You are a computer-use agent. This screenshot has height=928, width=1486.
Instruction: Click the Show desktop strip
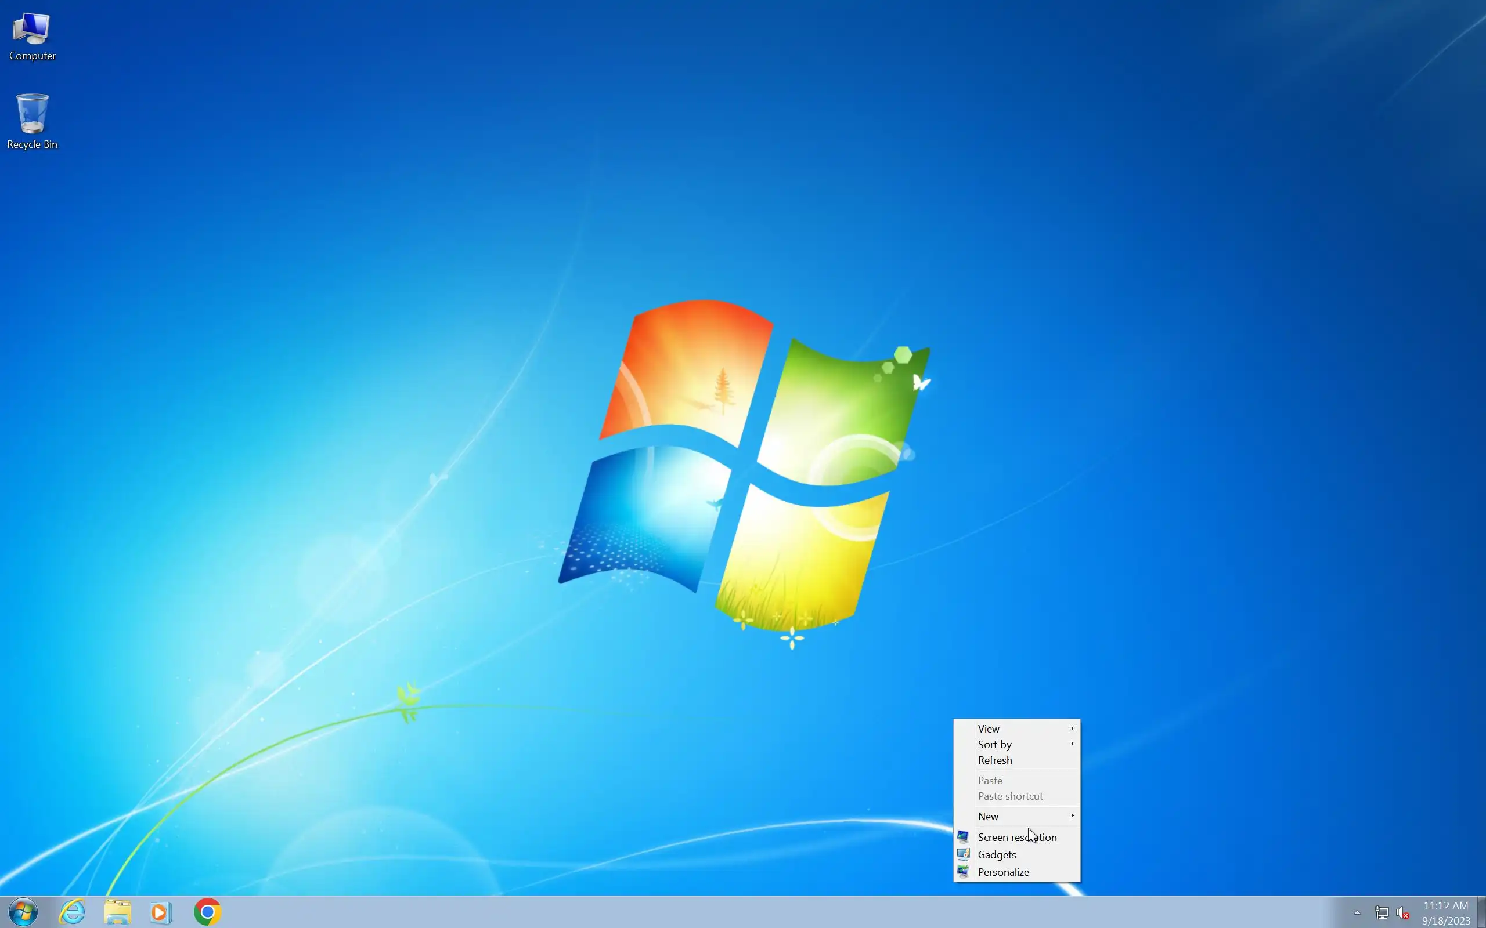1481,913
